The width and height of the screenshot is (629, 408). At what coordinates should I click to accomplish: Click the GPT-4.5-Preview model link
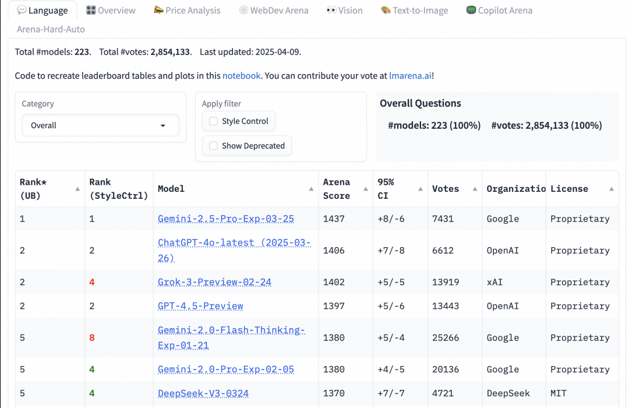pyautogui.click(x=200, y=306)
